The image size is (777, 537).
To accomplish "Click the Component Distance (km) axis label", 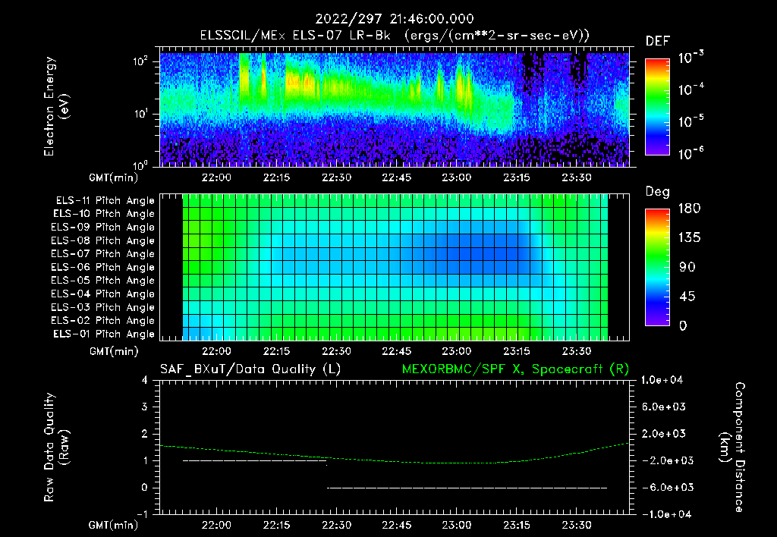I will 732,447.
